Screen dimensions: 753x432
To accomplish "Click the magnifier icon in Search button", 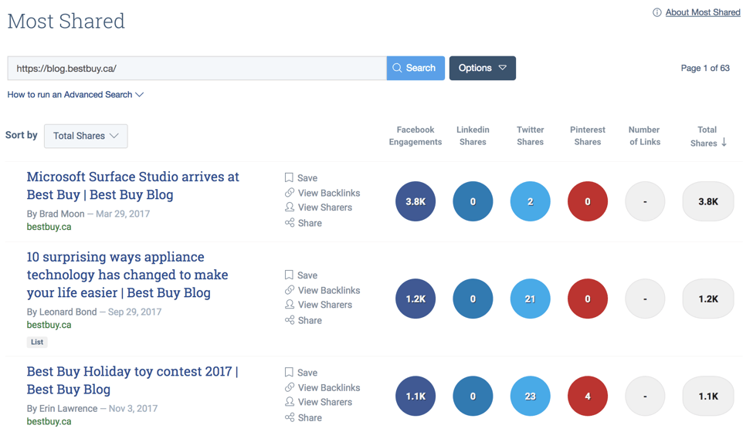I will pyautogui.click(x=398, y=68).
